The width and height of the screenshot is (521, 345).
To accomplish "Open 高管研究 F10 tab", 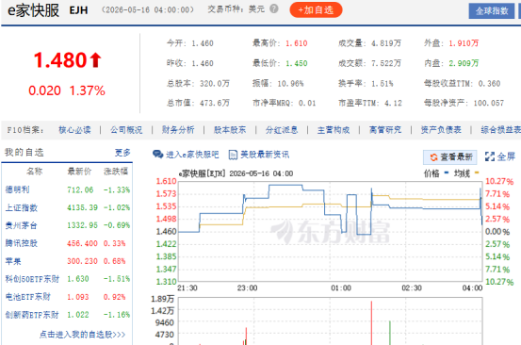I will (x=385, y=130).
